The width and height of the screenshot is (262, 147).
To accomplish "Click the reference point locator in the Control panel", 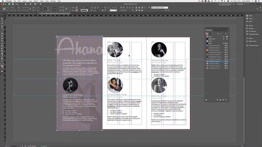I will point(5,9).
